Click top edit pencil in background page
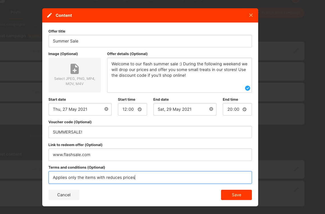 click(x=296, y=51)
